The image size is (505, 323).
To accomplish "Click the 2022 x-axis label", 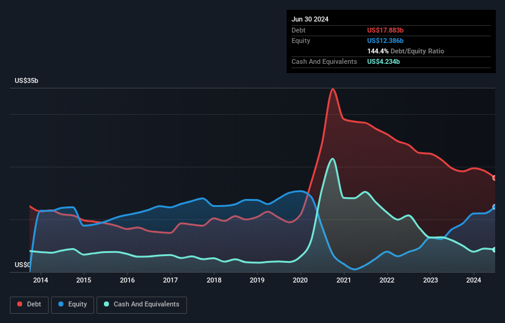I will pos(387,280).
